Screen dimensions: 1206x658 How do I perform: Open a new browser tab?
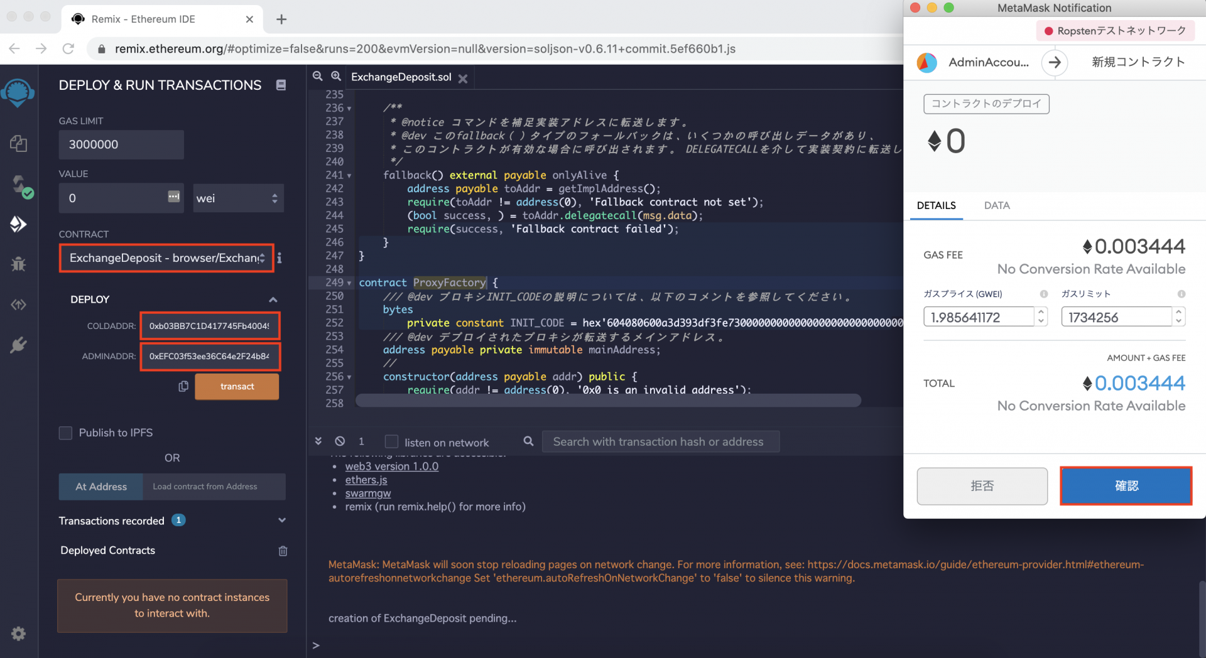[281, 19]
